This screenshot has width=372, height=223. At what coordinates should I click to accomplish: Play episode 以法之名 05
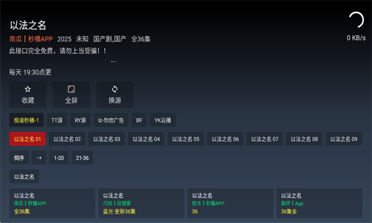pyautogui.click(x=186, y=139)
